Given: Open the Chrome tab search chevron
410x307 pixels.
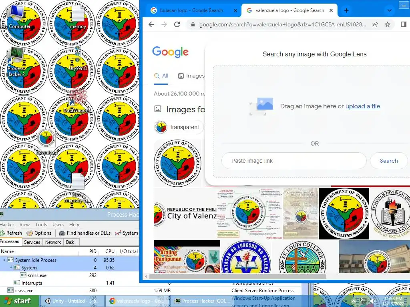Looking at the screenshot, I should pos(389,10).
